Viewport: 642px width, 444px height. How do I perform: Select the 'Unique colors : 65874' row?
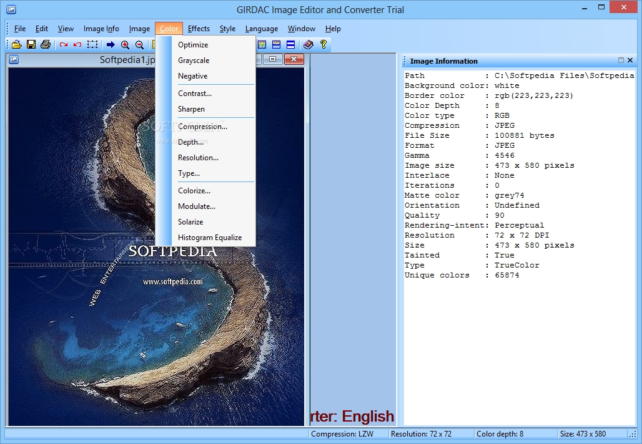click(462, 275)
